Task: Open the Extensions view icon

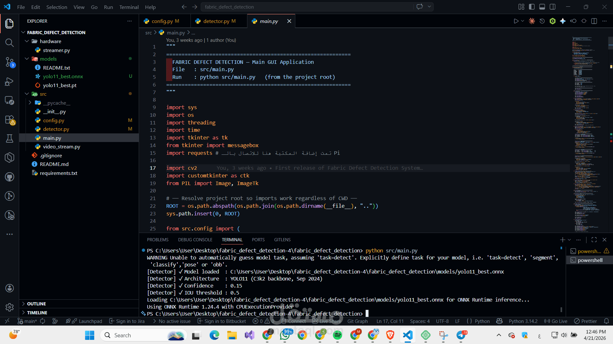Action: tap(9, 120)
